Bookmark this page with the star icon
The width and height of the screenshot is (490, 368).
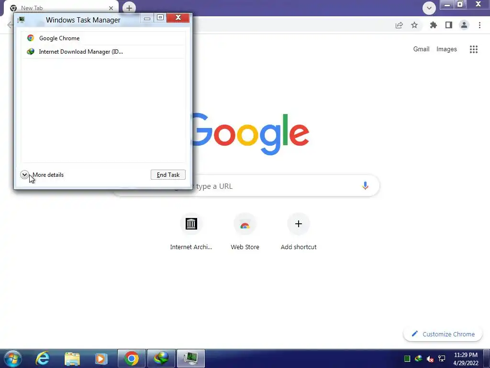tap(414, 25)
